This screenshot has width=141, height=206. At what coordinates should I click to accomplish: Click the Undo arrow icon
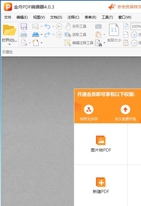coord(47,26)
